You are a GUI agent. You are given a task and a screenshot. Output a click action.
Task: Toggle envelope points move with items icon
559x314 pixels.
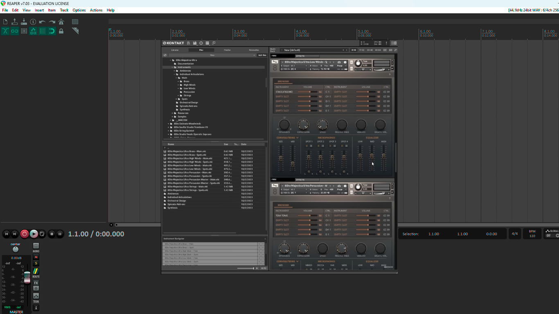[33, 31]
